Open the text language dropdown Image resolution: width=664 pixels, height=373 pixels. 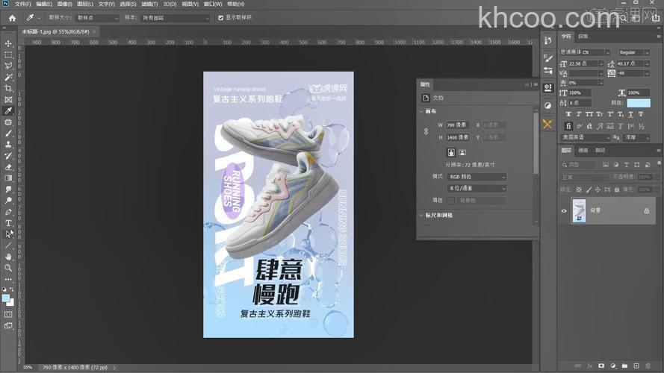(586, 137)
